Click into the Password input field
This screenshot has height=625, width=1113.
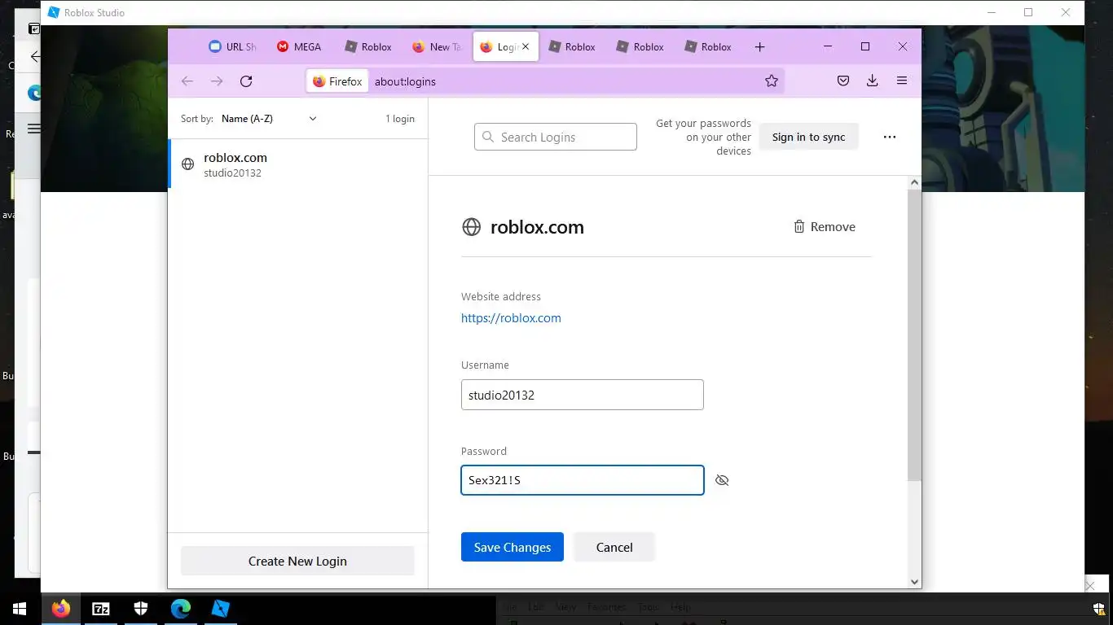pyautogui.click(x=583, y=480)
